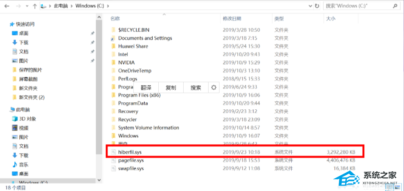Click 复制 in the popup toolbar
Image resolution: width=404 pixels, height=191 pixels.
[x=171, y=88]
